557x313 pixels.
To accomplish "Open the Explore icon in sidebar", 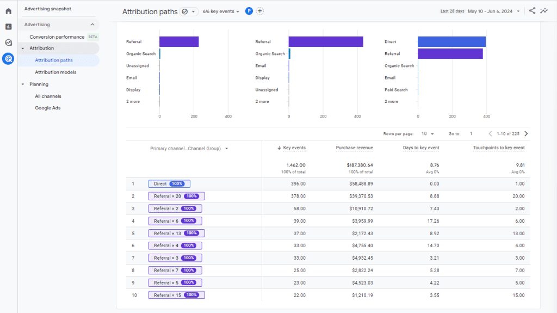I will coord(9,42).
